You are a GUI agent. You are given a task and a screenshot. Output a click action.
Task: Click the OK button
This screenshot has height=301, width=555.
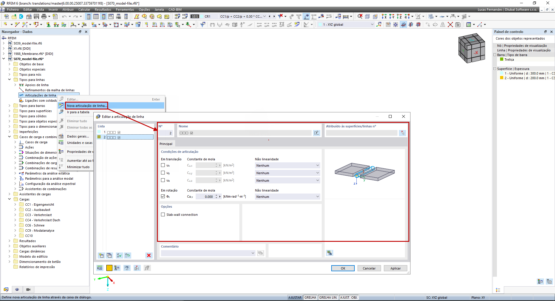click(x=343, y=268)
